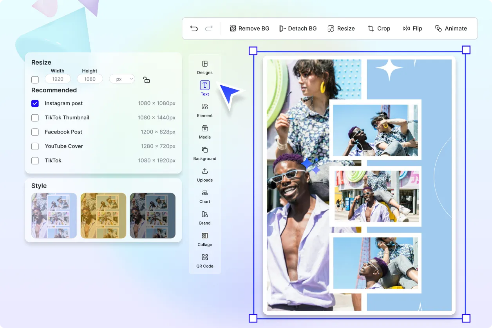Toggle the aspect ratio lock icon
The height and width of the screenshot is (328, 492).
147,80
